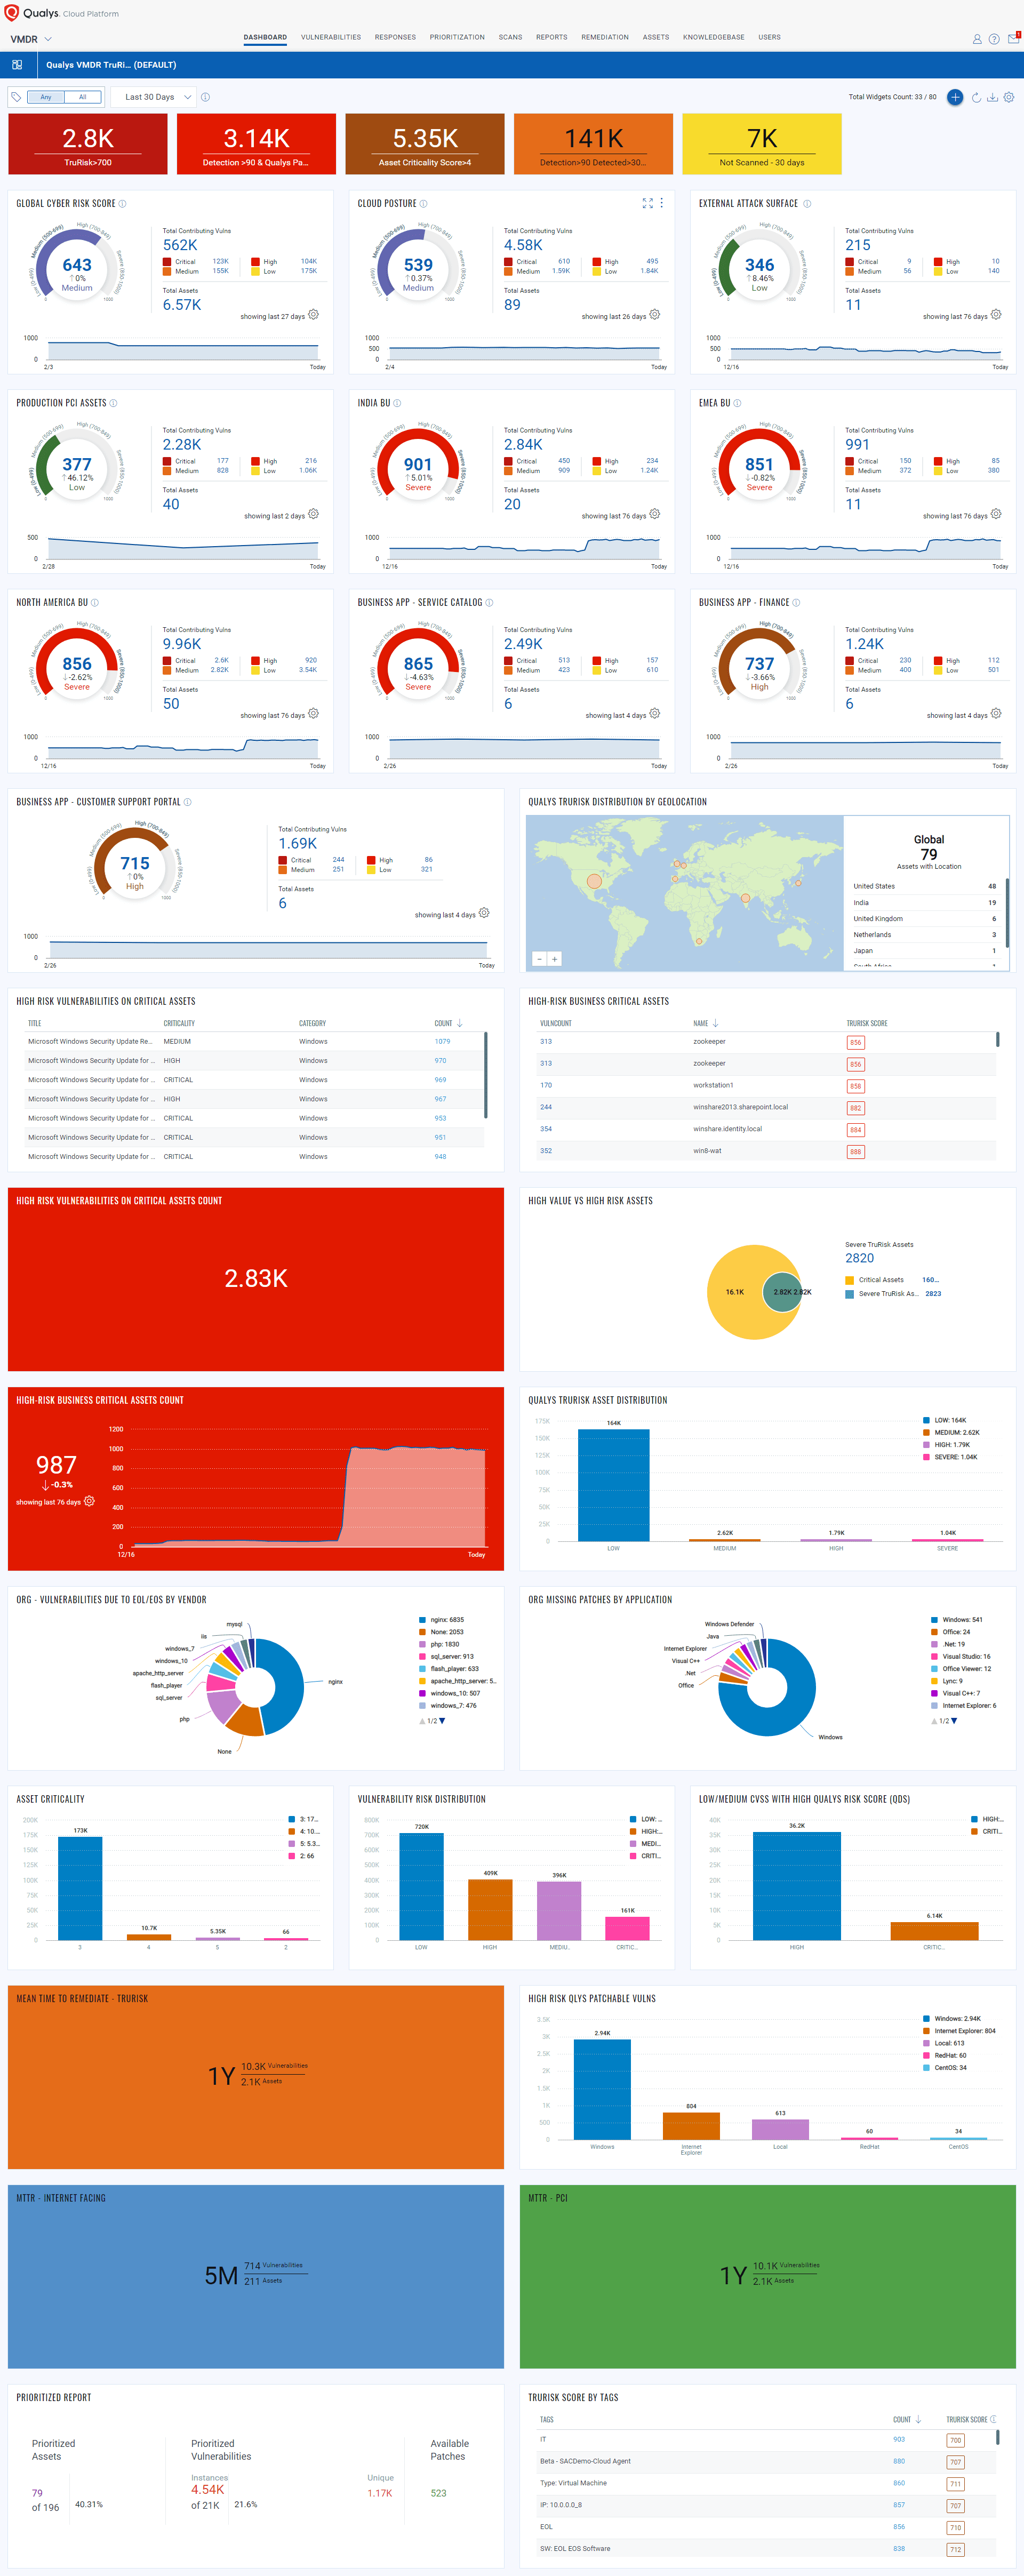Image resolution: width=1024 pixels, height=2576 pixels.
Task: Expand the Cloud Posture widget to fullscreen
Action: tap(647, 203)
